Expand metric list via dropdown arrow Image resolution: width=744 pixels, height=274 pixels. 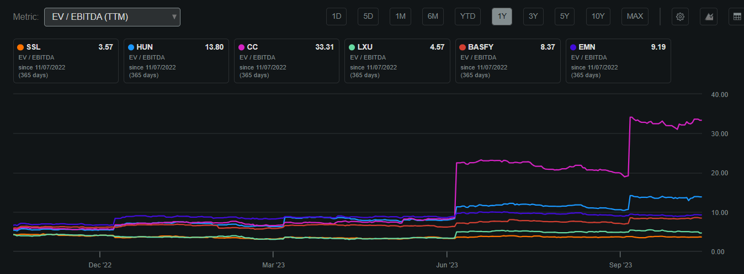tap(174, 17)
